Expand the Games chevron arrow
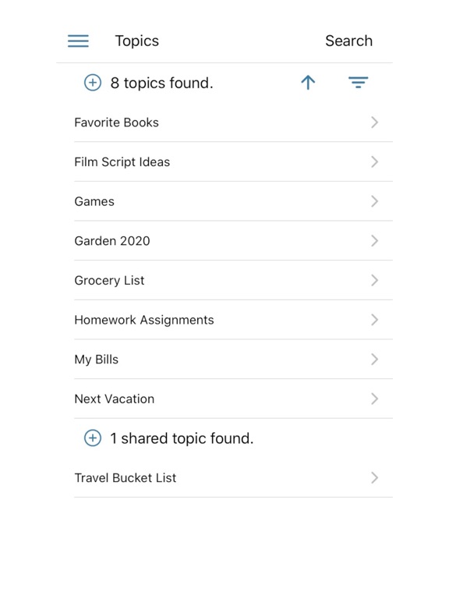 [374, 201]
